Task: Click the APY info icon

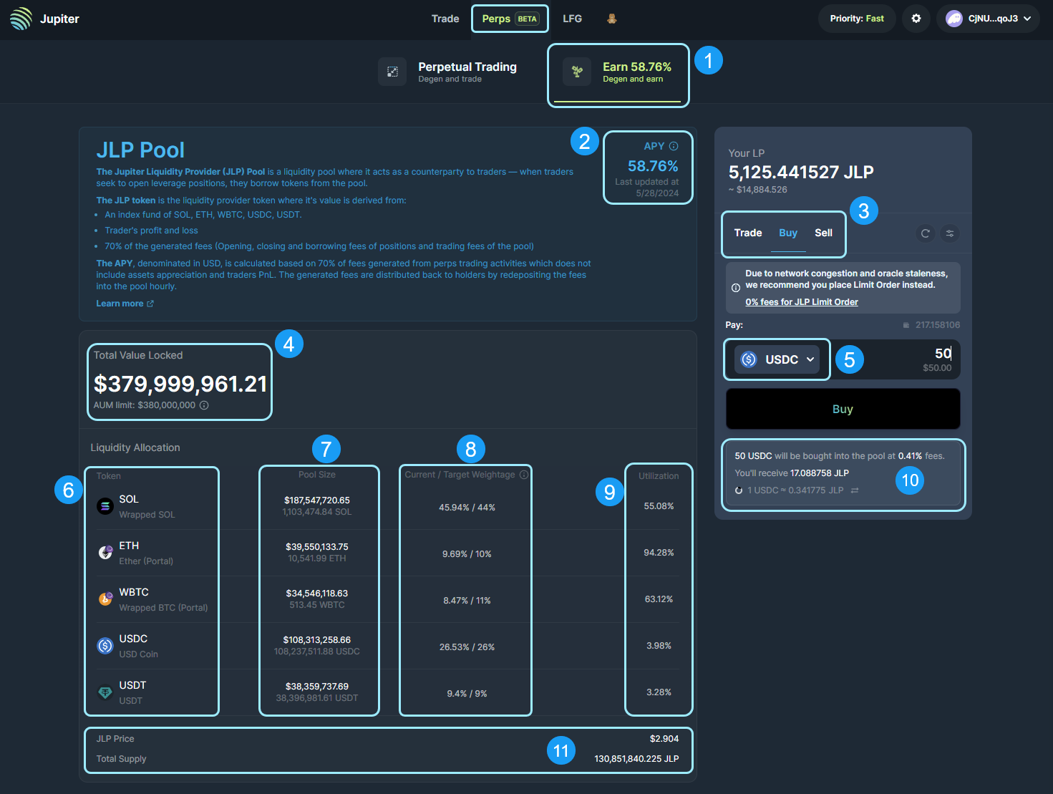Action: point(674,146)
